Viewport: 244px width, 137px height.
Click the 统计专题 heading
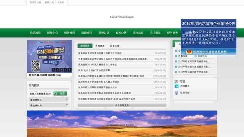coord(180,81)
